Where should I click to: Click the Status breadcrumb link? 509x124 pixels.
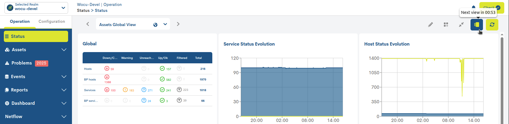83,10
